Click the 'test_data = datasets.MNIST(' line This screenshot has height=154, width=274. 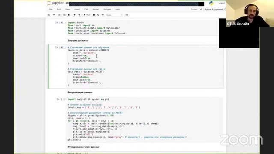(x=86, y=72)
